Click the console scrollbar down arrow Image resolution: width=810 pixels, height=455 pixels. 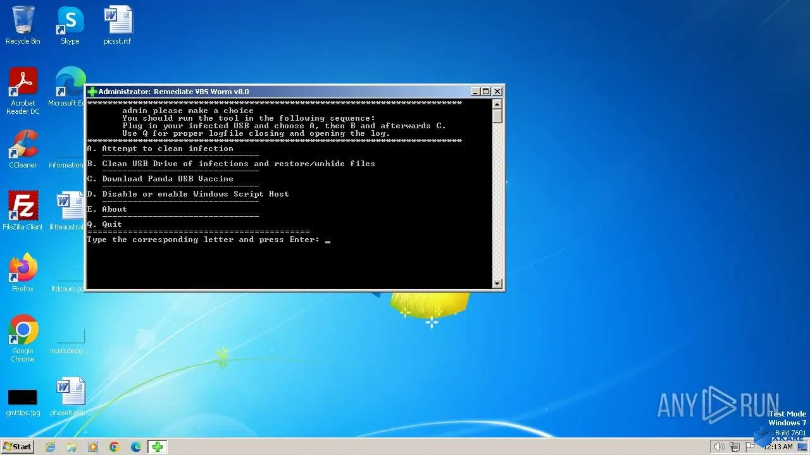tap(497, 284)
